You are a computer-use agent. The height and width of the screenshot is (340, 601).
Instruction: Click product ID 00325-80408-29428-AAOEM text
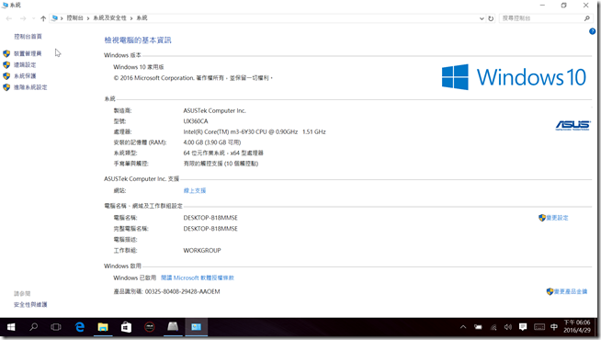183,291
